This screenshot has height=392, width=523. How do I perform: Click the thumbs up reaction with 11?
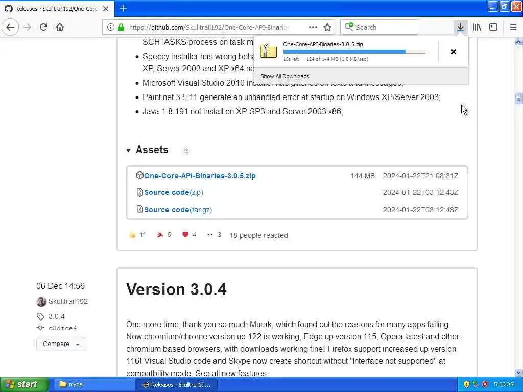(137, 235)
